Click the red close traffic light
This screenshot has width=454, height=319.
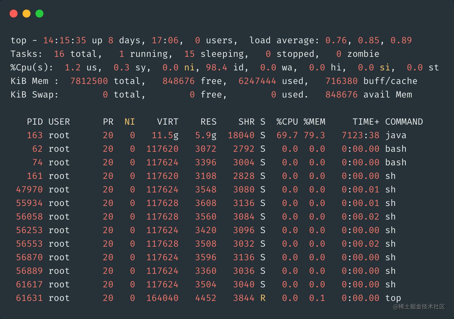tap(14, 14)
